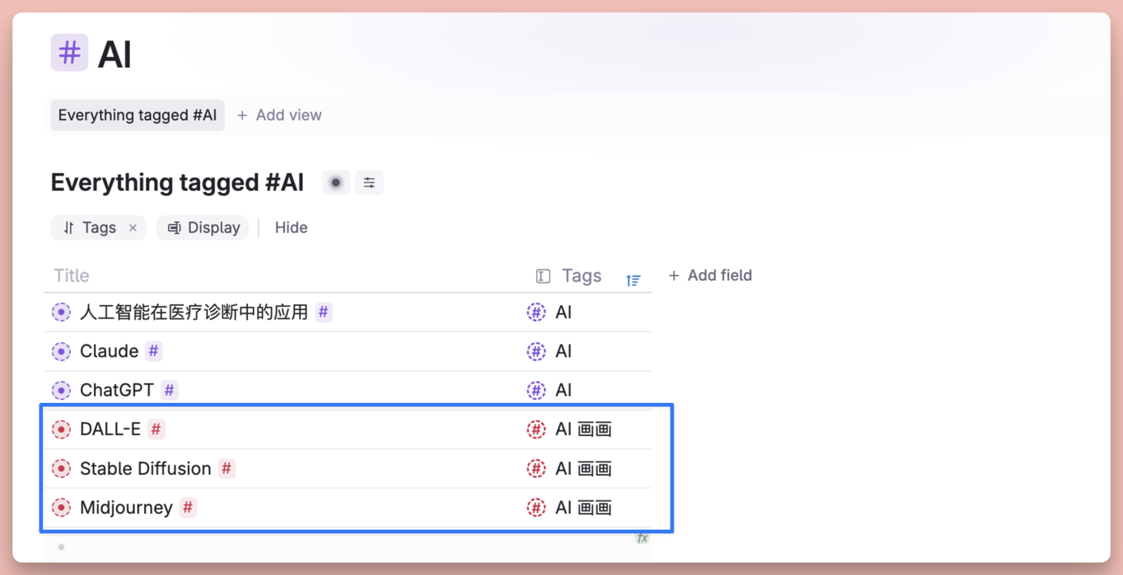The height and width of the screenshot is (575, 1123).
Task: Click the hash tag badge after Claude
Action: (154, 351)
